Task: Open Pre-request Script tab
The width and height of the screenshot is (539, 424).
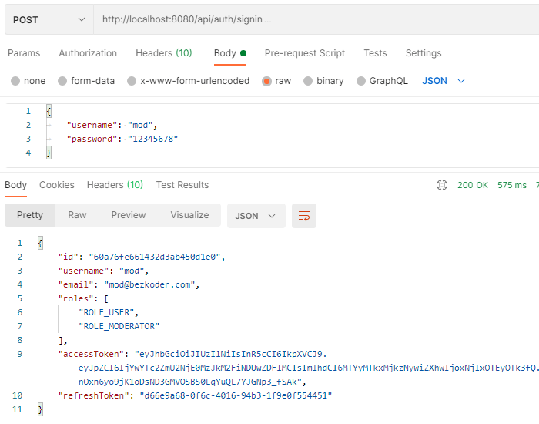Action: [x=305, y=53]
